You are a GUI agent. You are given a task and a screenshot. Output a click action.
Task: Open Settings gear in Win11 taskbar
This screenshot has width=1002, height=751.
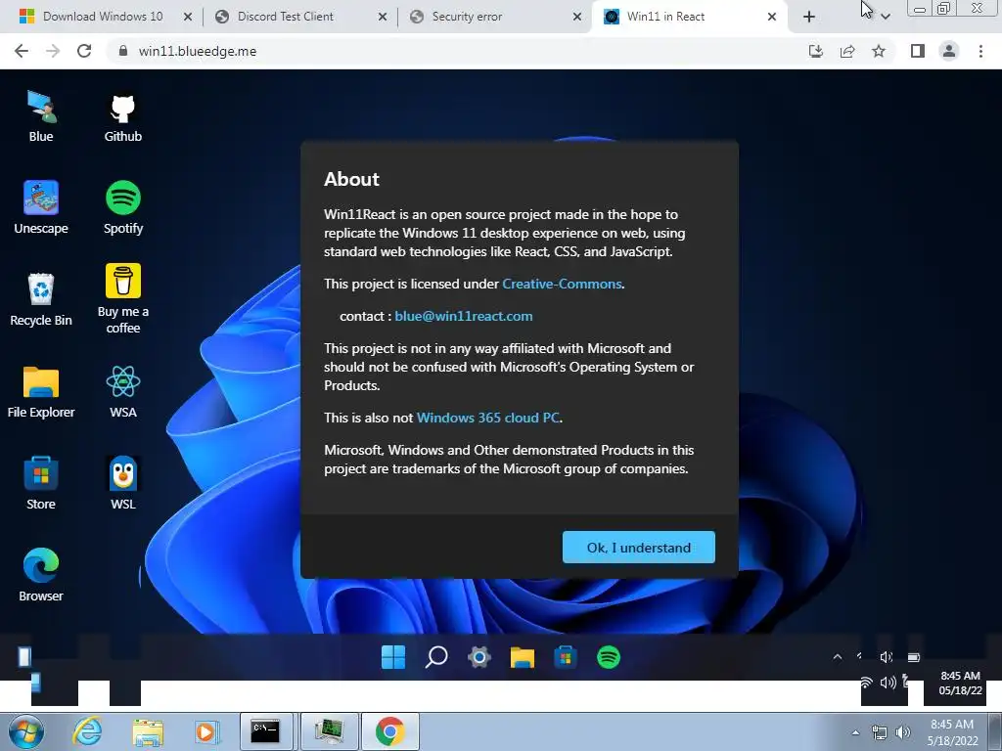click(479, 657)
